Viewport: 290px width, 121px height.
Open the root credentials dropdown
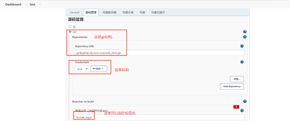click(x=82, y=69)
